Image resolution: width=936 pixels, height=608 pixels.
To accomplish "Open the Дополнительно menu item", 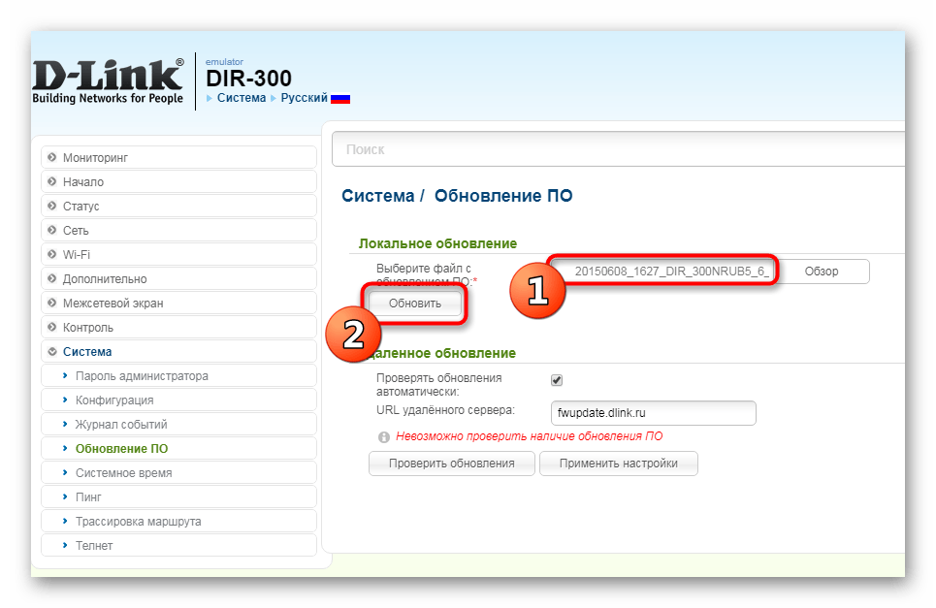I will pos(178,278).
